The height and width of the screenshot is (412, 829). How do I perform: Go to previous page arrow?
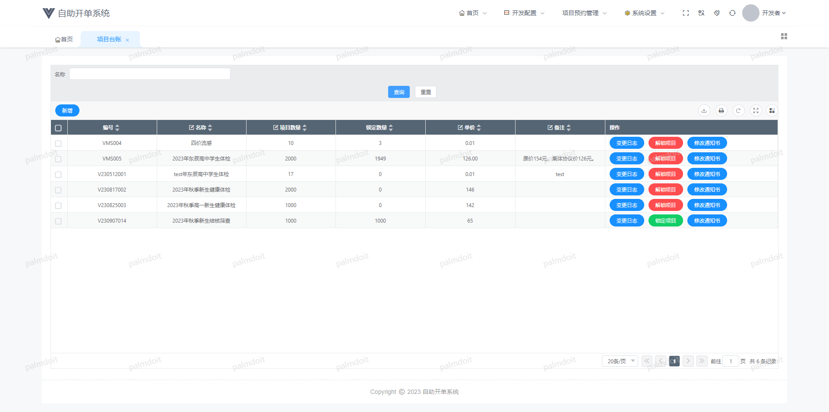click(661, 361)
